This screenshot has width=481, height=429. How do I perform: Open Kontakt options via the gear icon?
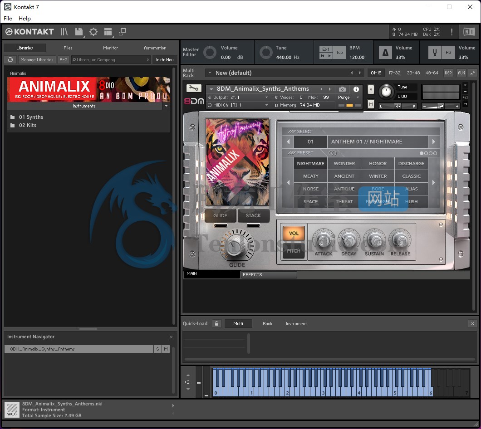[93, 32]
